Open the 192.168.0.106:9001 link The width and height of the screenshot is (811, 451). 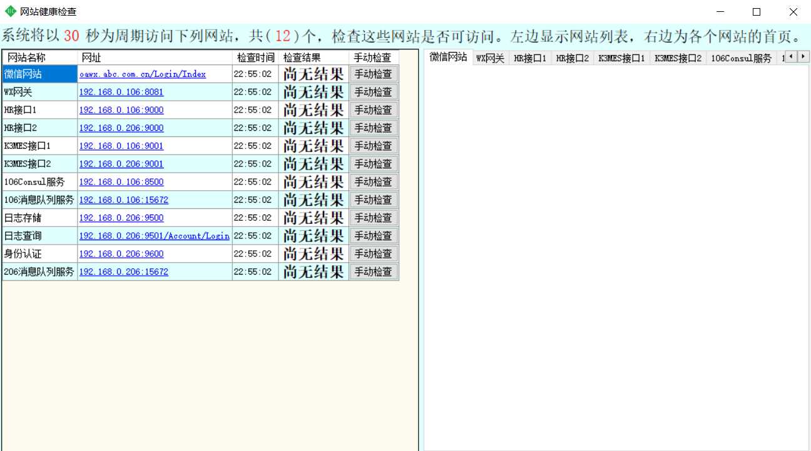click(121, 146)
